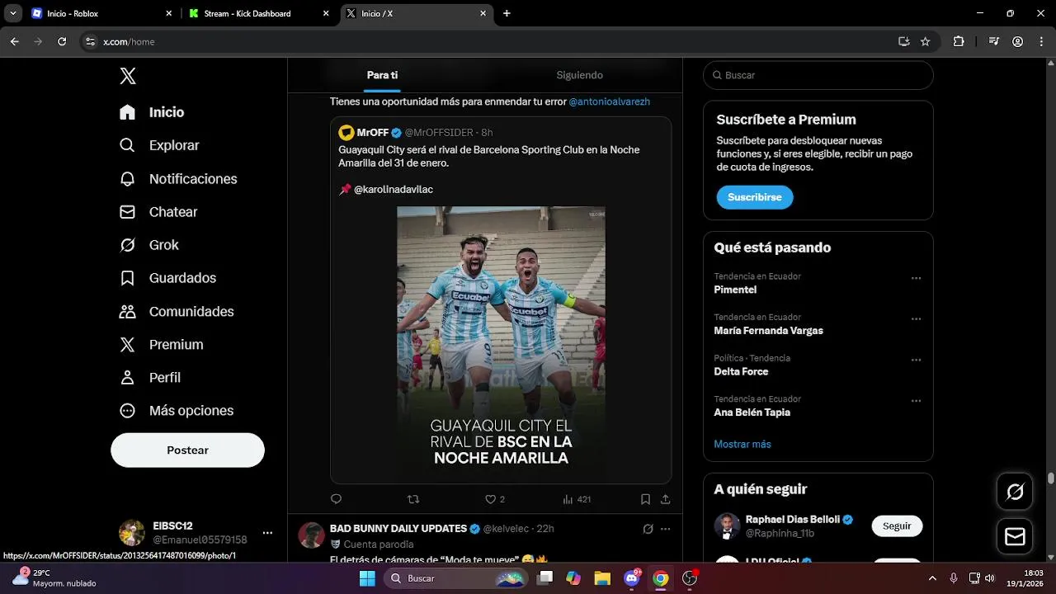Open a new browser tab

[507, 13]
